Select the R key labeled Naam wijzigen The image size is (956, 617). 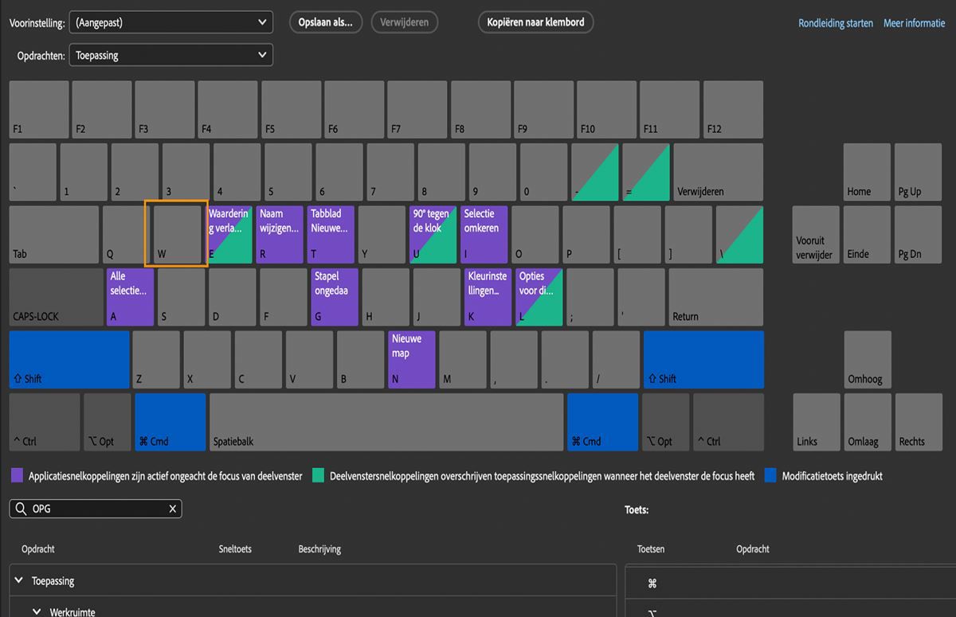tap(280, 234)
